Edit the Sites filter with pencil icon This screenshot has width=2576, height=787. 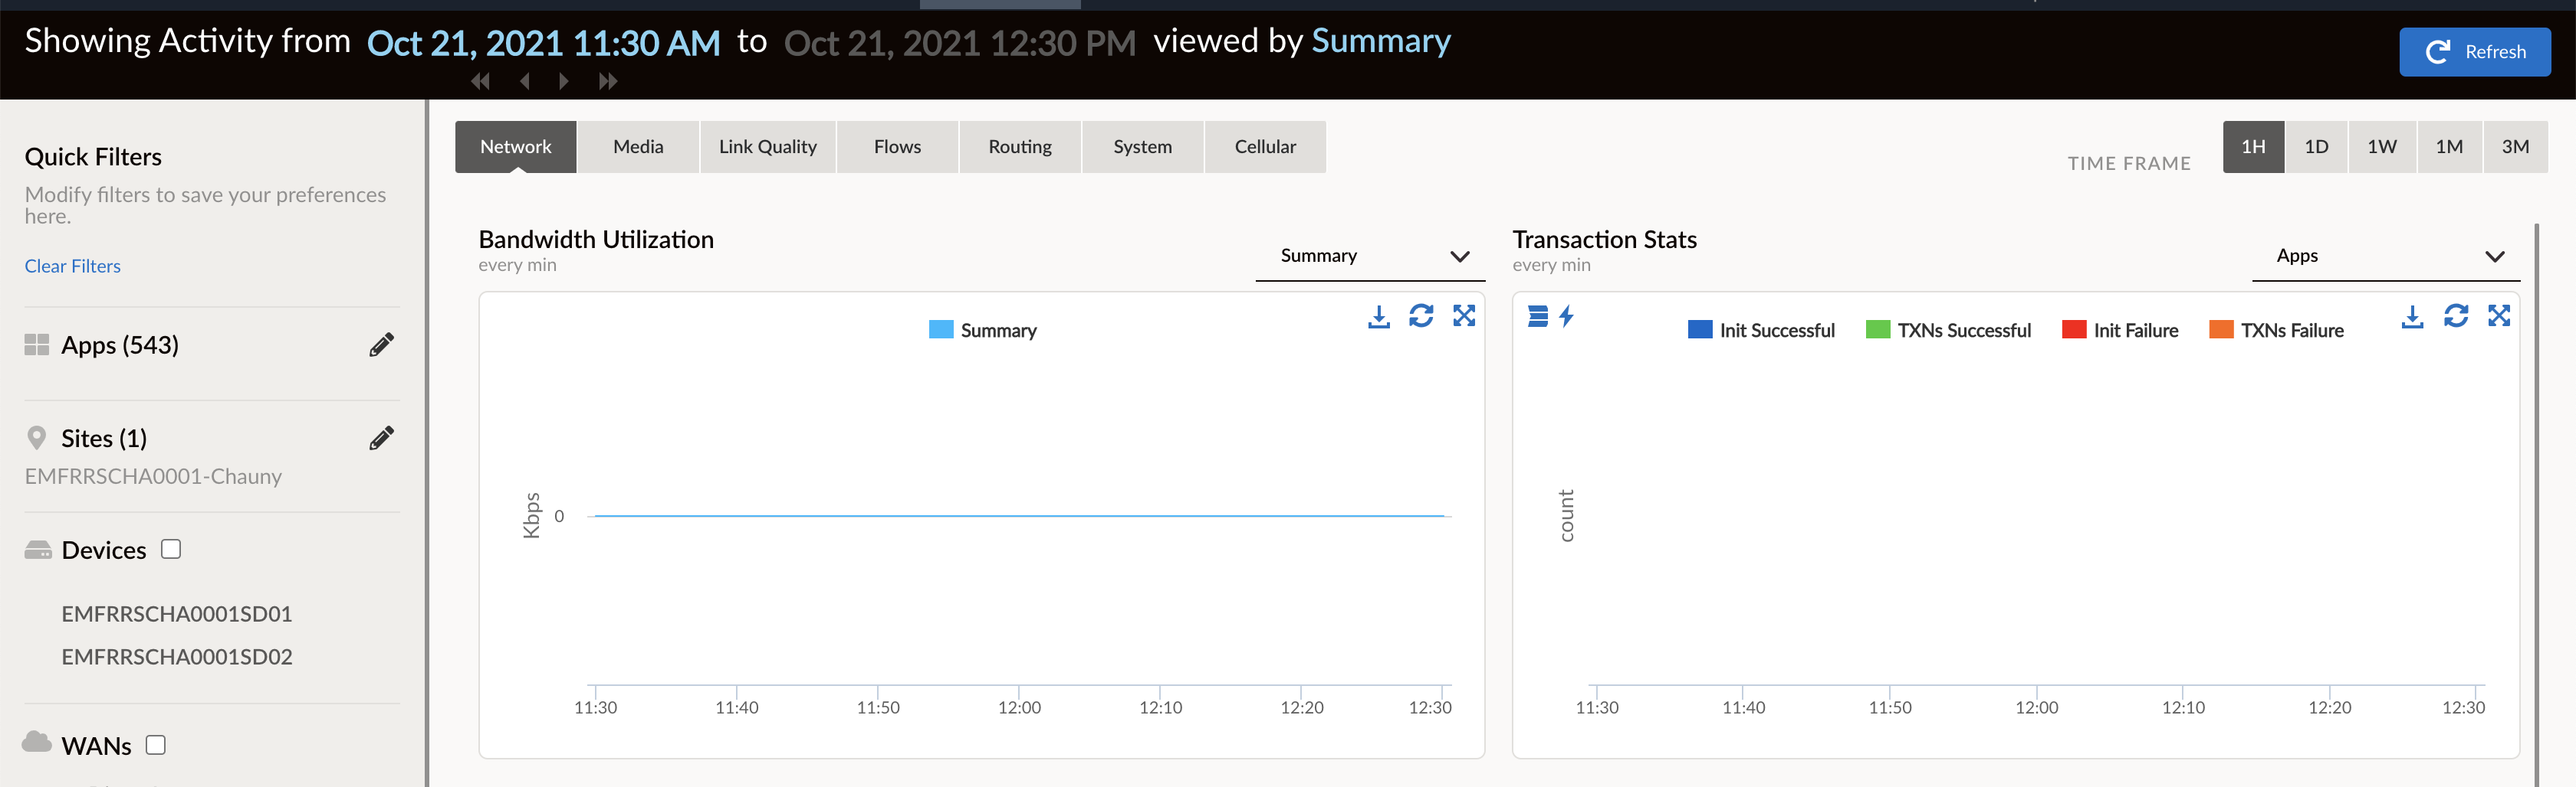(x=381, y=439)
